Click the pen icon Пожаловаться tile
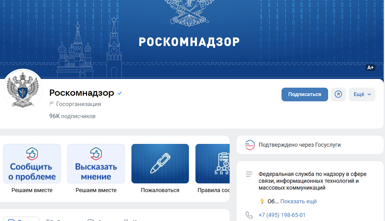Image resolution: width=385 pixels, height=221 pixels. [160, 163]
